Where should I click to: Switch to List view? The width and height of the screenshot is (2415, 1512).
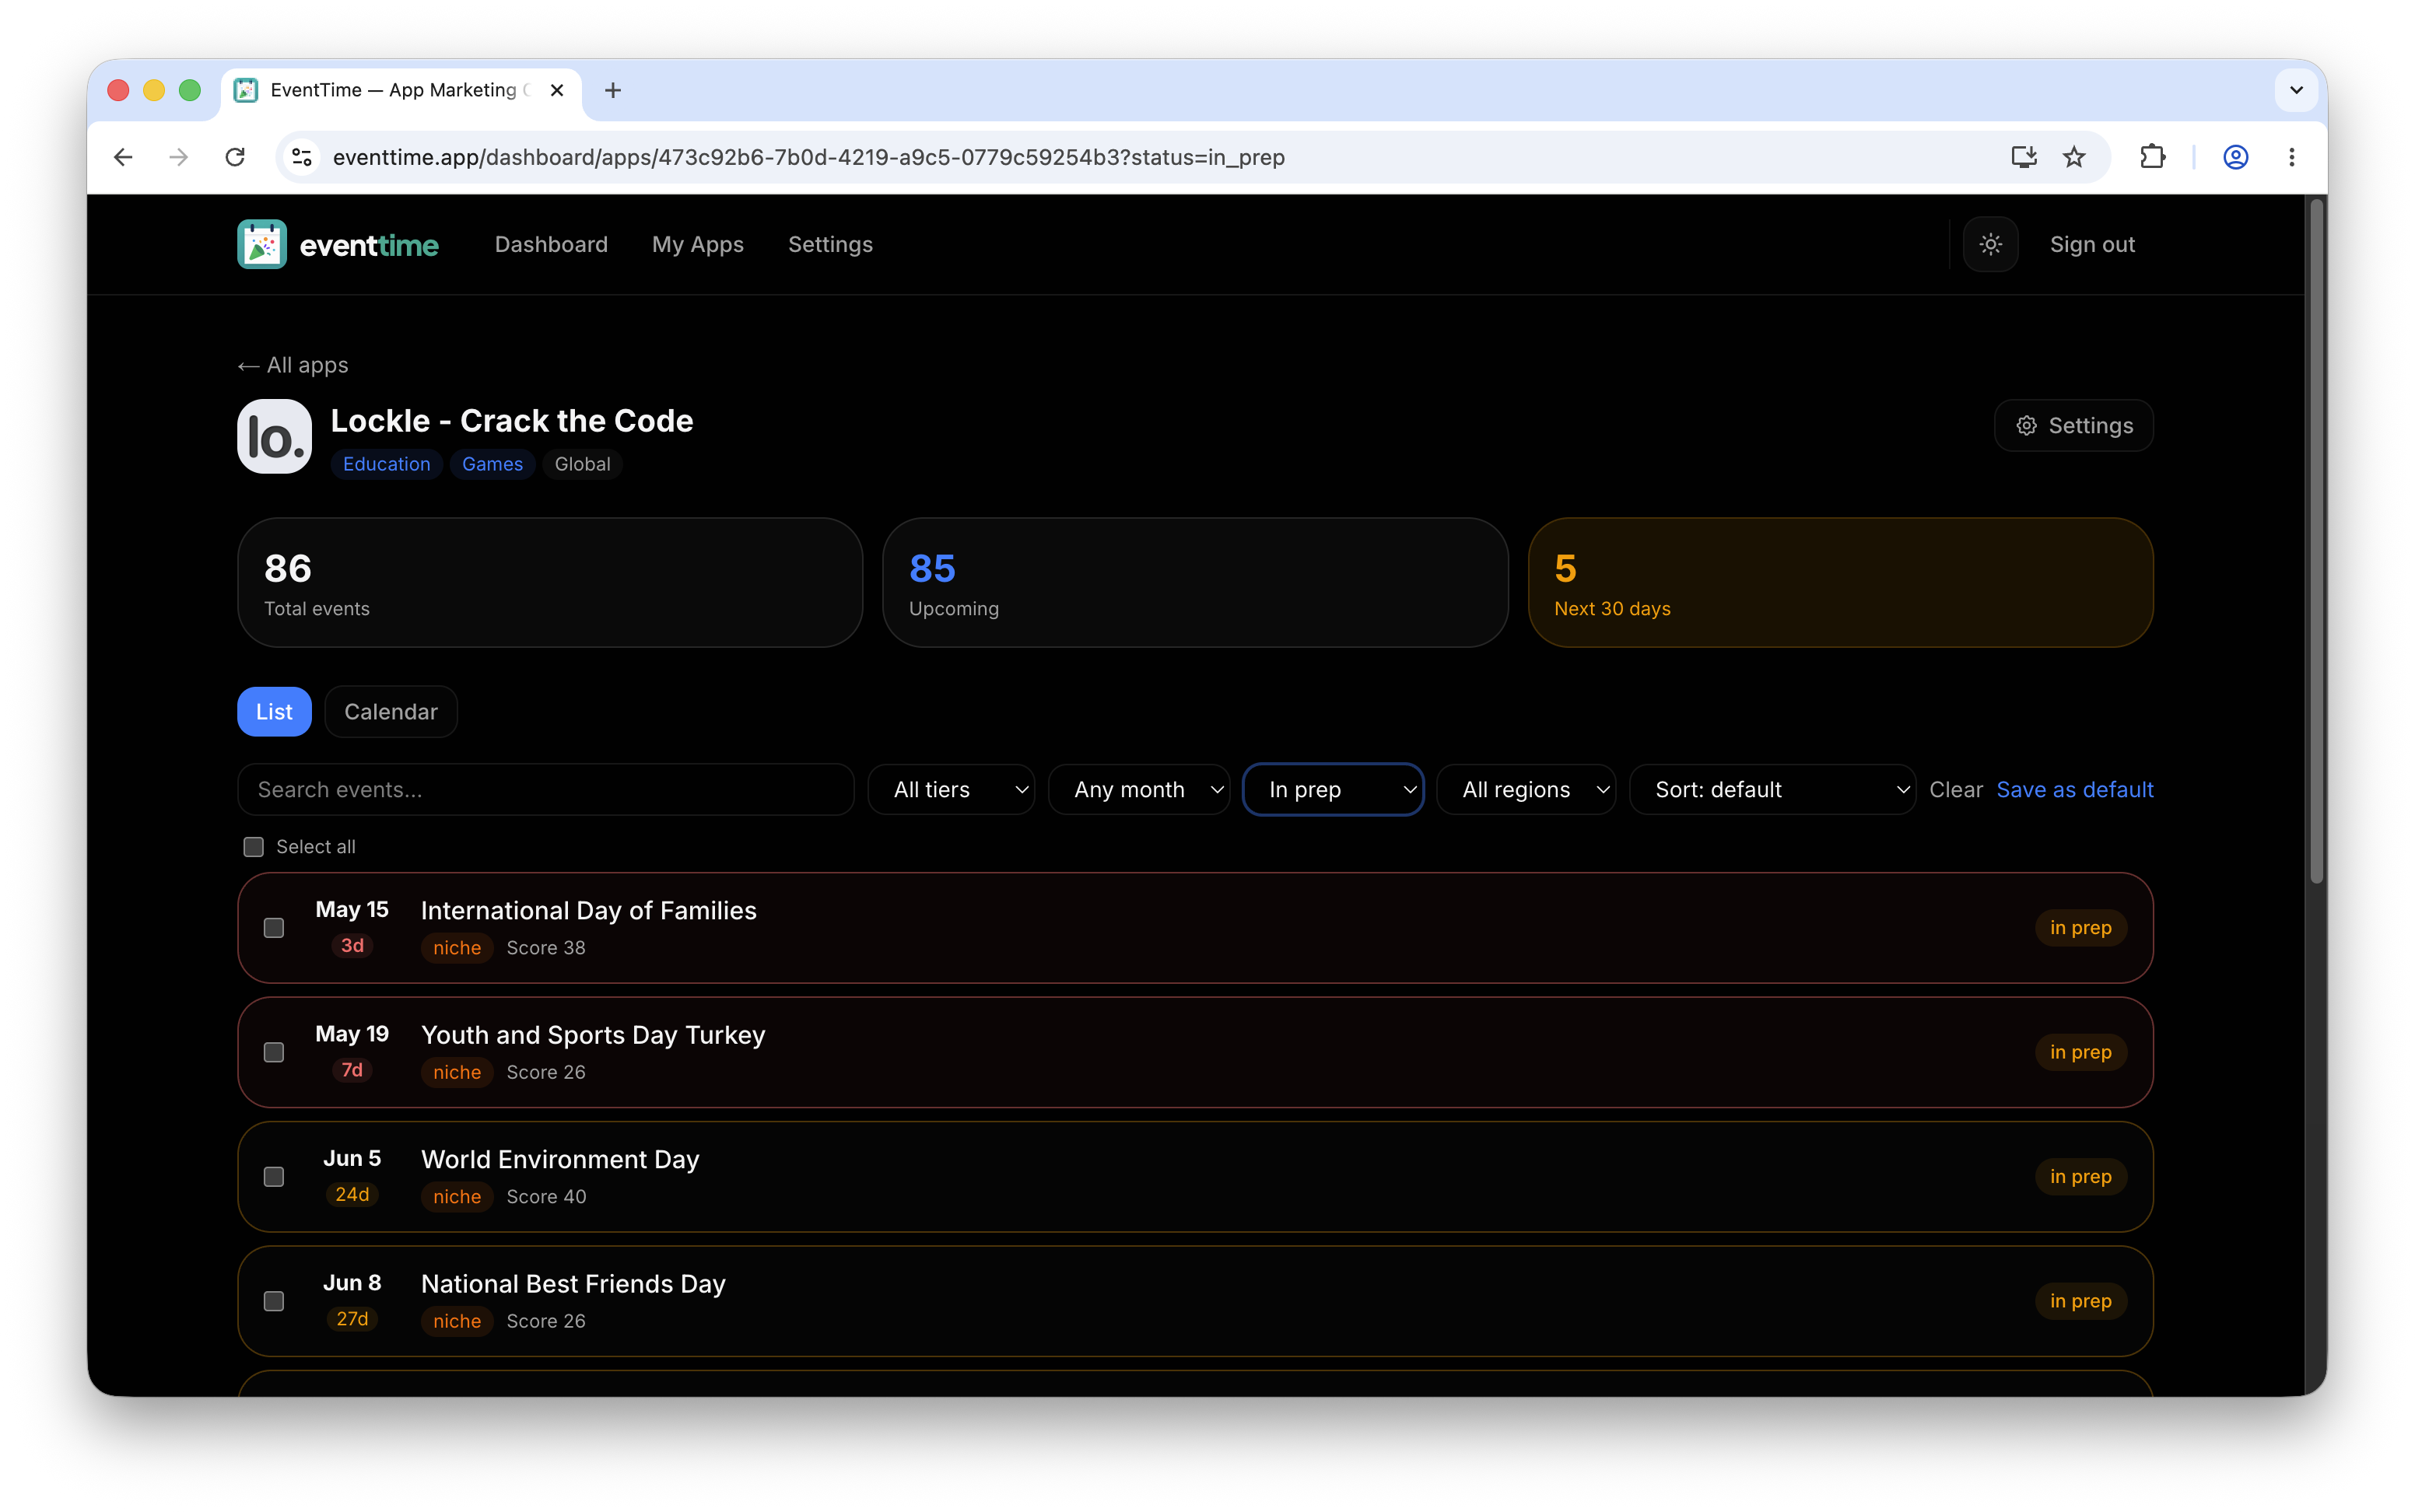click(274, 712)
